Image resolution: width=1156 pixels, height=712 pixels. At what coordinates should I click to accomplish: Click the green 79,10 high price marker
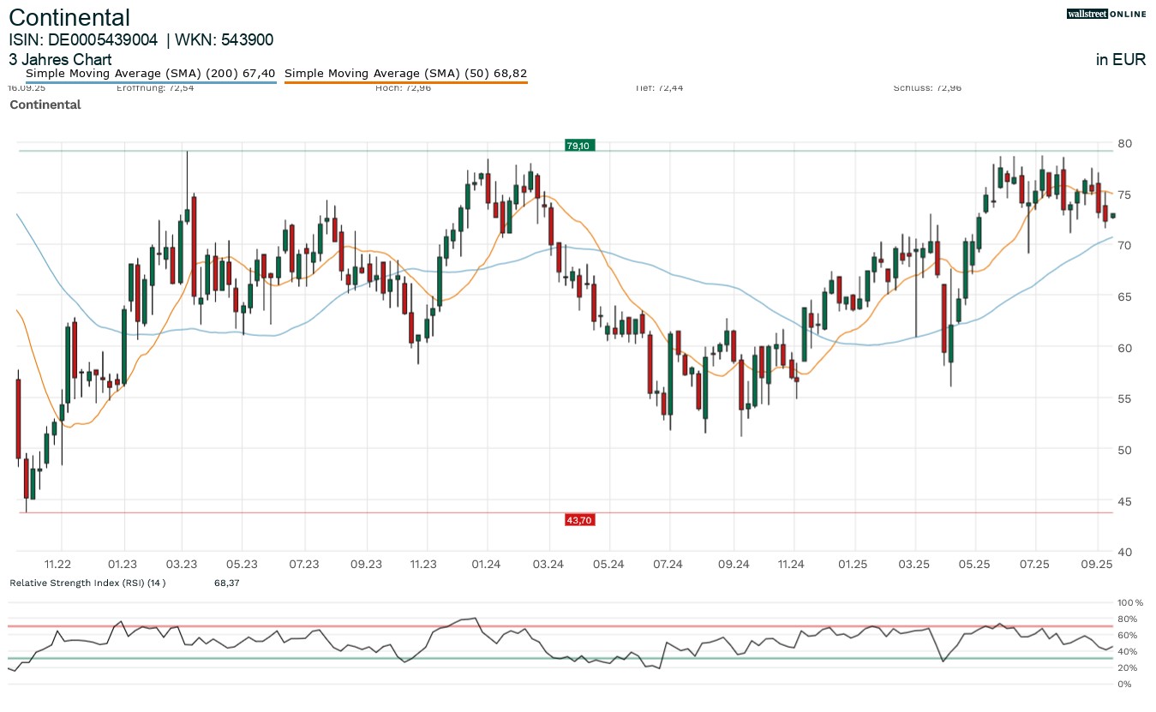[578, 146]
